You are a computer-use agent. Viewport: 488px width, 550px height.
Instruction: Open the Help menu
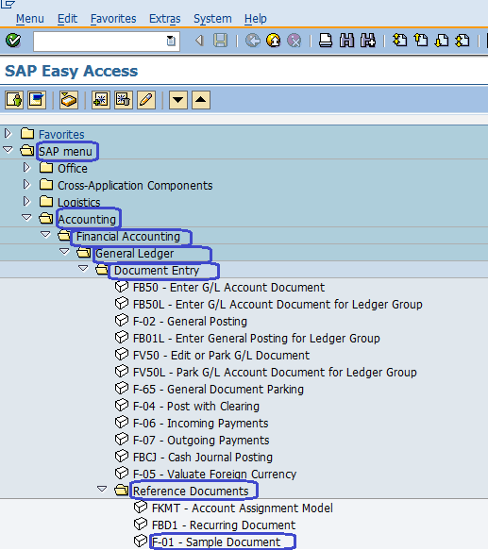pyautogui.click(x=256, y=19)
